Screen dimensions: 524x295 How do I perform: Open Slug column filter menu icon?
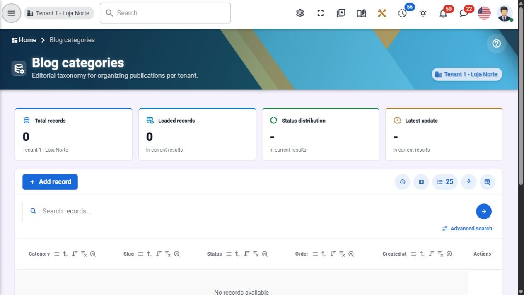pyautogui.click(x=141, y=254)
